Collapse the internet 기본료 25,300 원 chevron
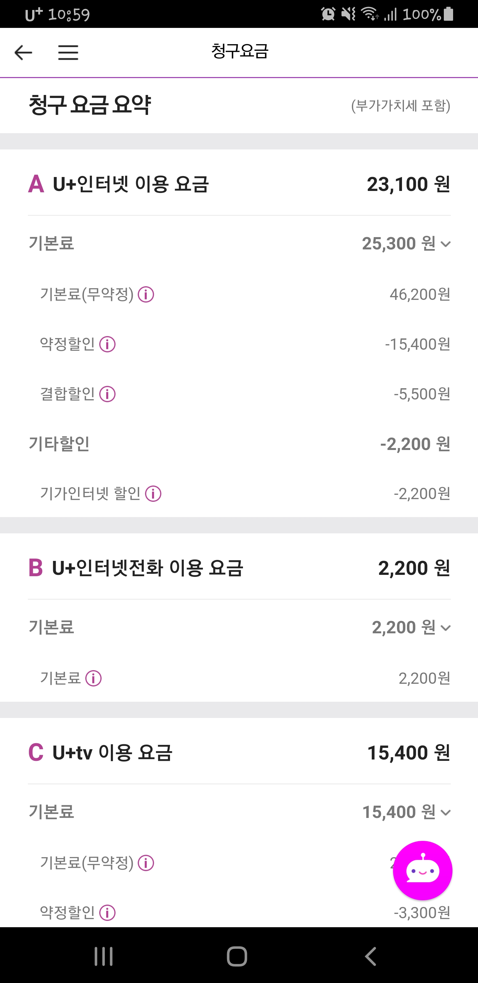The width and height of the screenshot is (478, 983). (445, 244)
